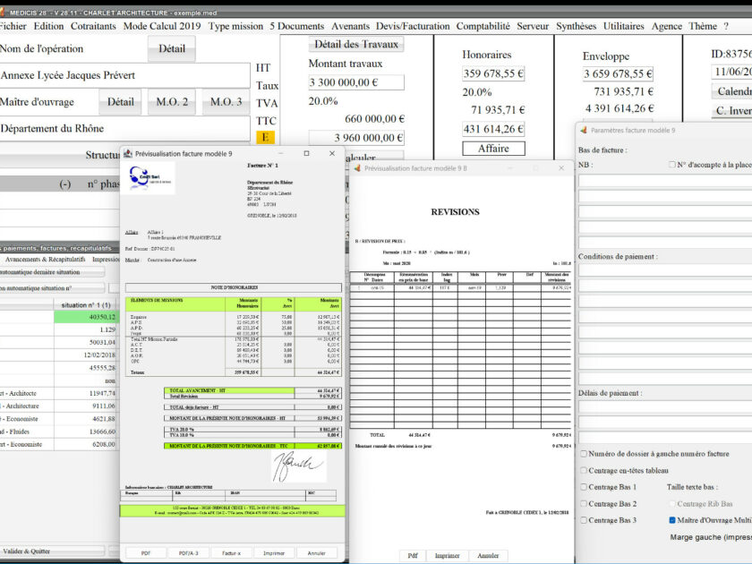
Task: Open the Fichier menu
Action: click(13, 26)
